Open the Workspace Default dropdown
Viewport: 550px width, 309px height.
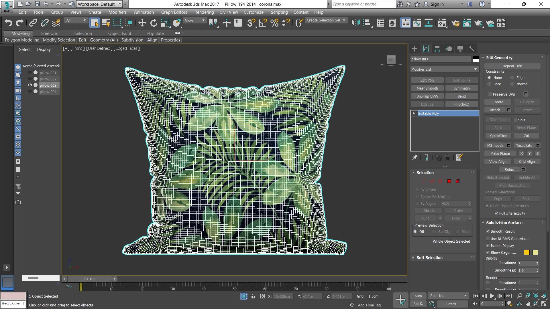click(x=99, y=4)
